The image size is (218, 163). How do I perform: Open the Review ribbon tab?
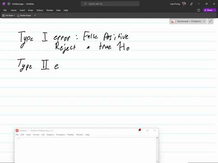pyautogui.click(x=50, y=10)
